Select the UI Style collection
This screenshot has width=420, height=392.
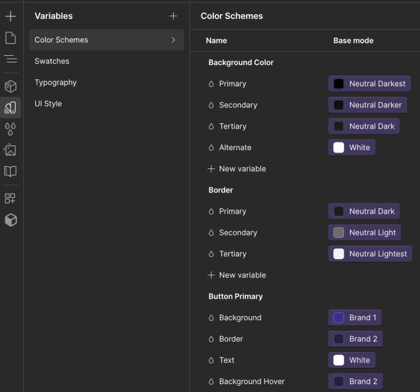[x=48, y=104]
